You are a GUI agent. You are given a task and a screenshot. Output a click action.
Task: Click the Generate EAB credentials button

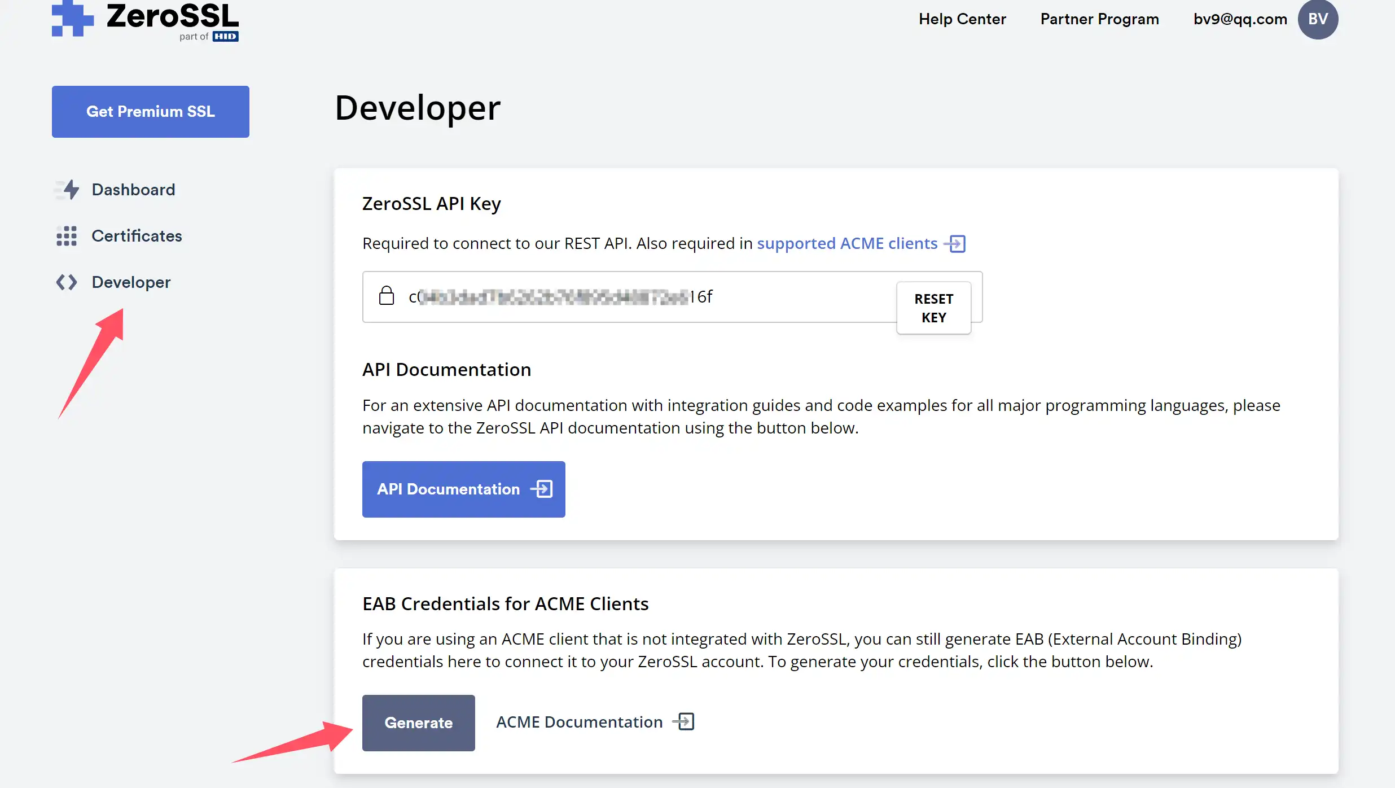(x=419, y=723)
